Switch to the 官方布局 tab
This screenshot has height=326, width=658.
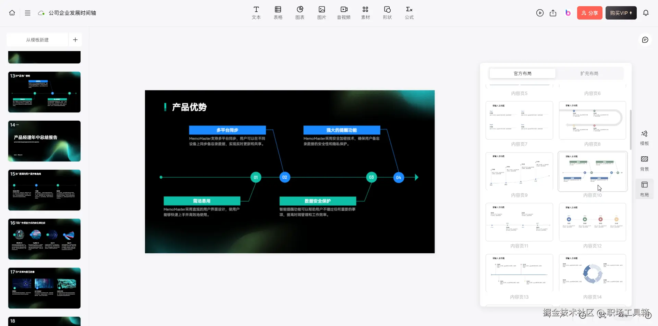click(x=522, y=73)
